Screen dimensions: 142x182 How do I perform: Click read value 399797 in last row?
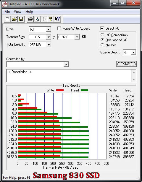tap(128, 157)
